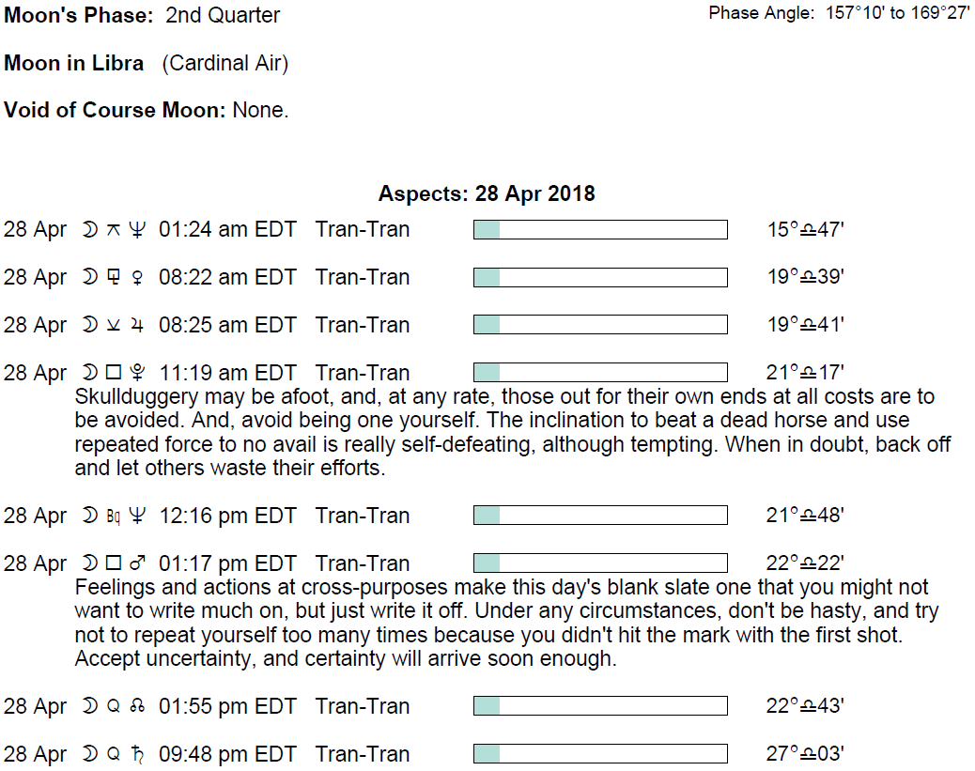Click the progress bar beside 22°22' Libra
The image size is (975, 771).
coord(600,563)
